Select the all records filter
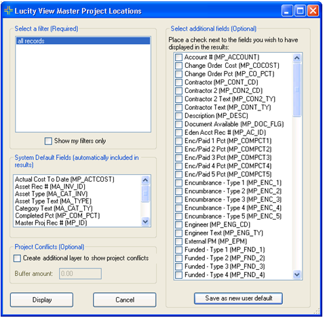This screenshot has height=318, width=325. (x=83, y=41)
